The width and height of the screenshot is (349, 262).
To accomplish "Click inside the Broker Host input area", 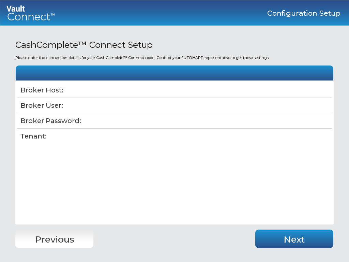I will (x=204, y=90).
